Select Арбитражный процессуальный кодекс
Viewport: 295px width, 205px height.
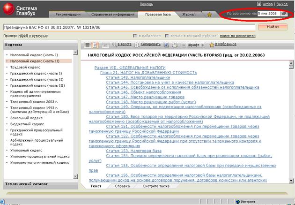pyautogui.click(x=37, y=142)
